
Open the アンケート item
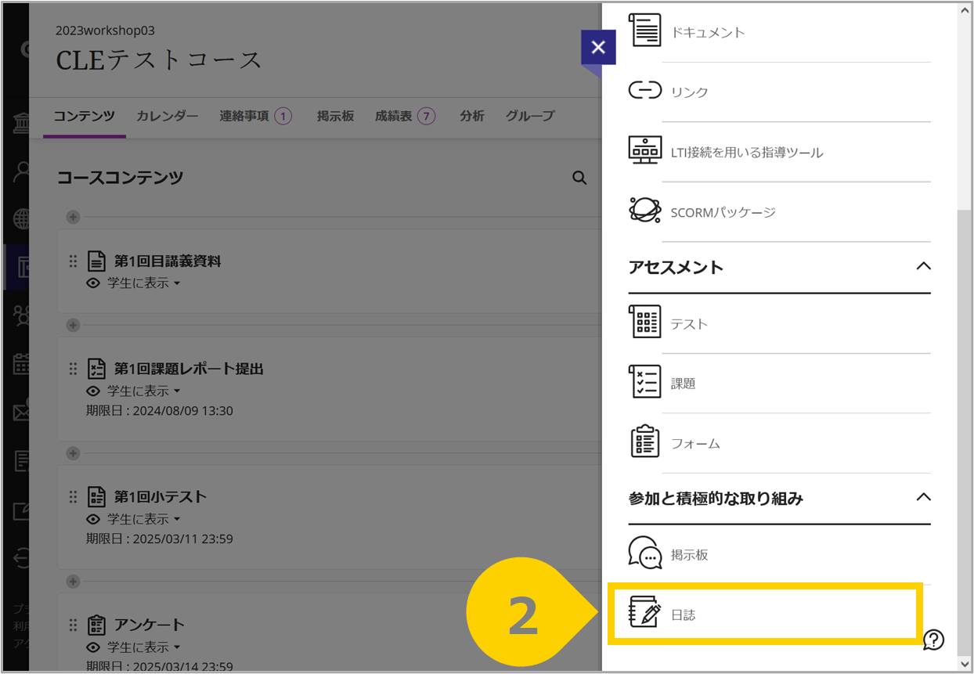[150, 625]
